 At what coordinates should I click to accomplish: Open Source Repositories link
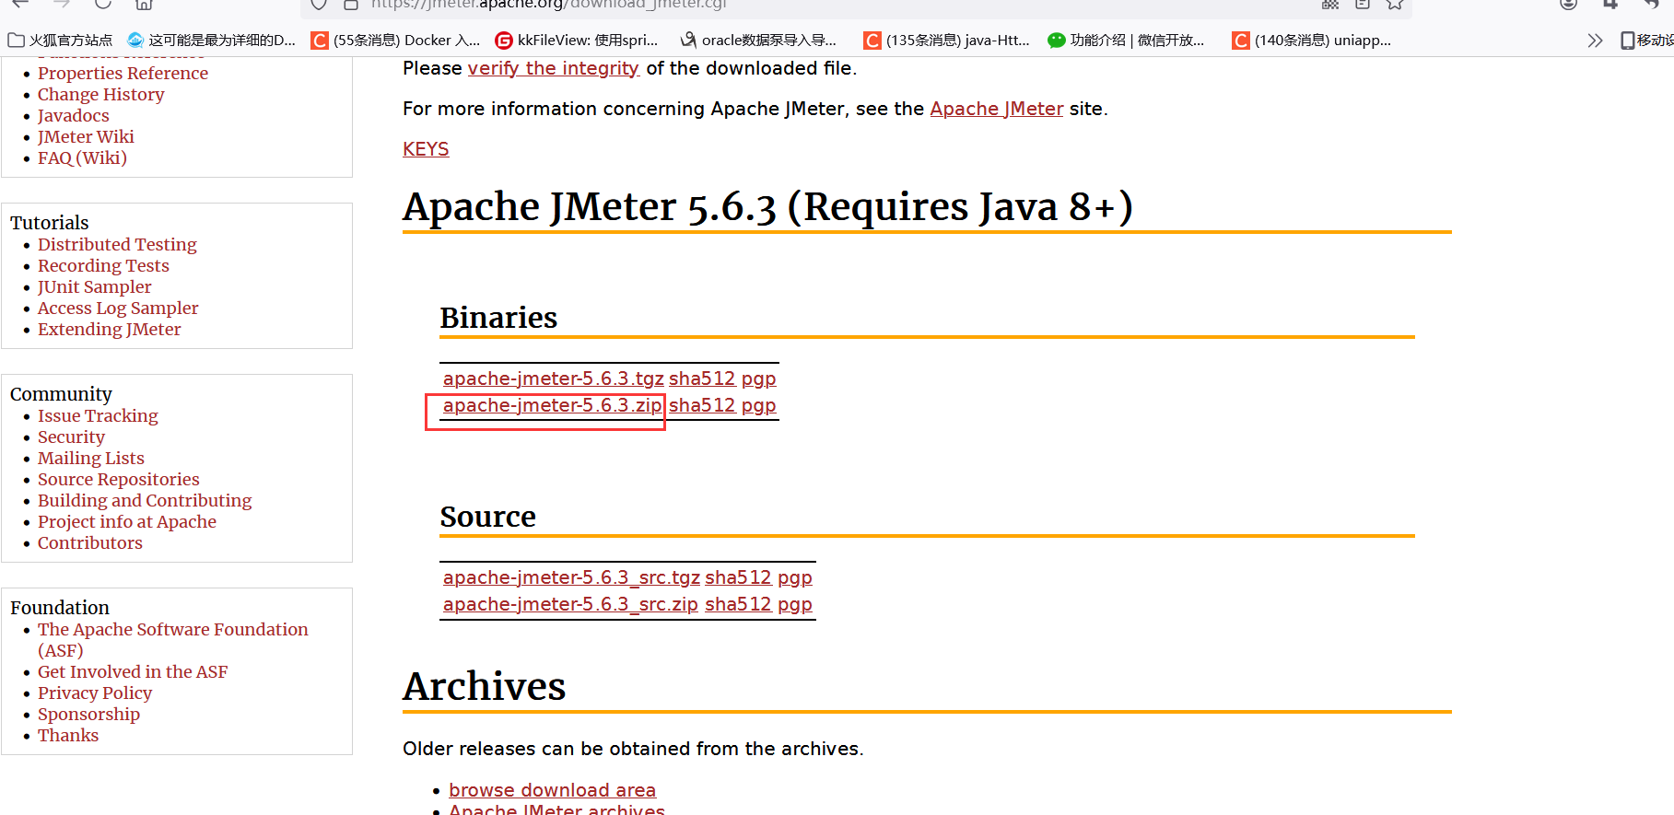tap(118, 479)
